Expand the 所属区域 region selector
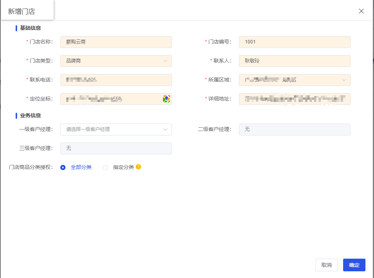The width and height of the screenshot is (374, 278). click(x=294, y=80)
